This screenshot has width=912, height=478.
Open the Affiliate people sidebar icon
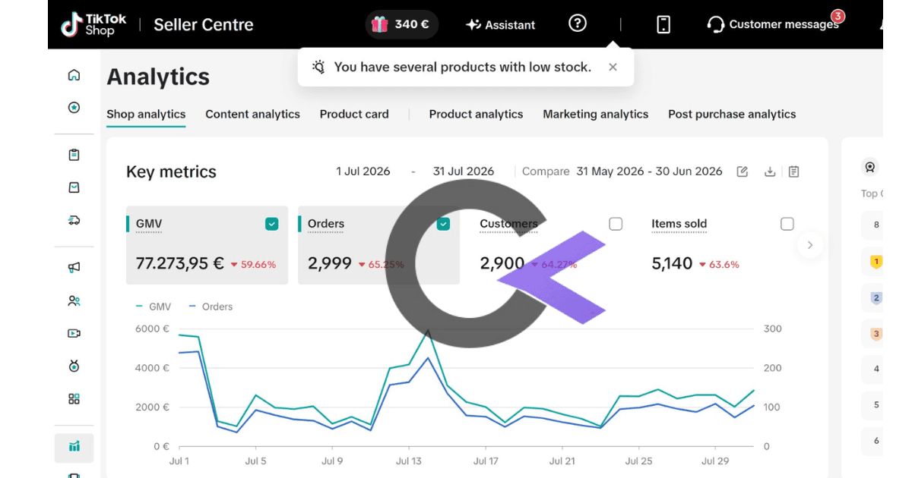[74, 300]
